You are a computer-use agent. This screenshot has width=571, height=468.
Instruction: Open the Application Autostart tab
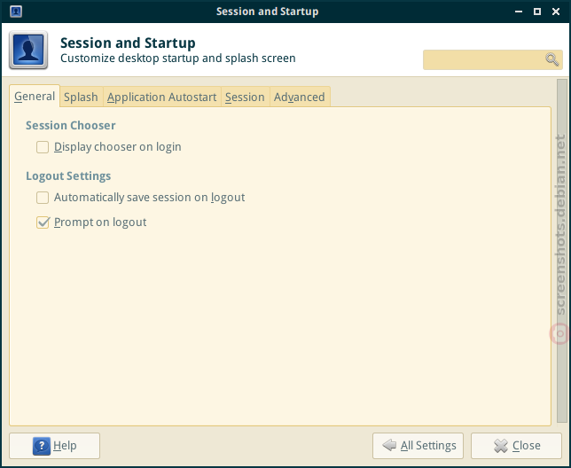[x=161, y=97]
